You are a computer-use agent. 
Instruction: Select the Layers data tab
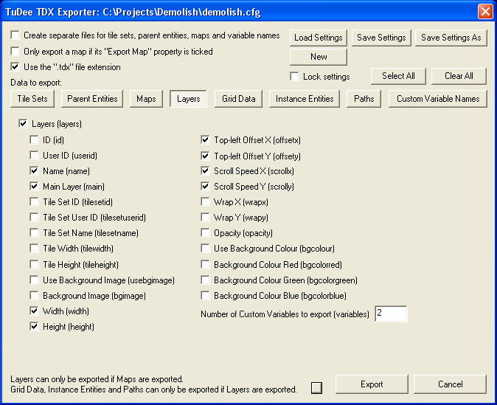(x=188, y=99)
